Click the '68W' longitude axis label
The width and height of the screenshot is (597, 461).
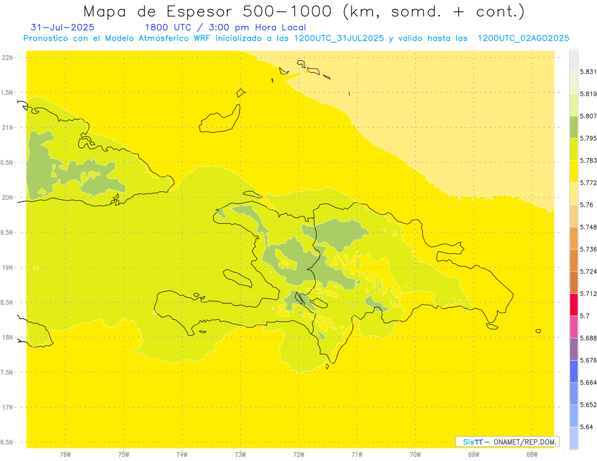[532, 455]
